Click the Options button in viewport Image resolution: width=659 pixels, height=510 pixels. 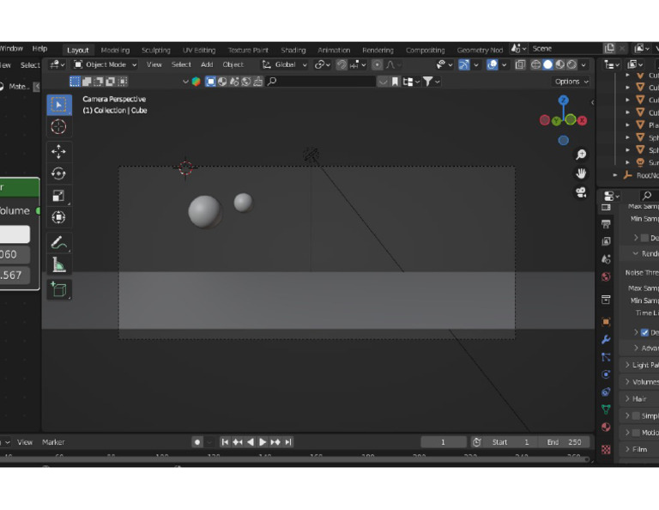pos(571,82)
